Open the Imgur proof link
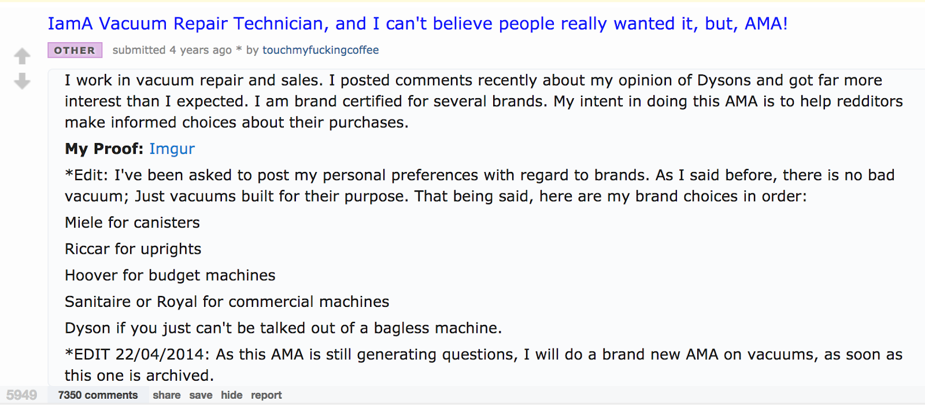The height and width of the screenshot is (405, 925). click(x=172, y=149)
